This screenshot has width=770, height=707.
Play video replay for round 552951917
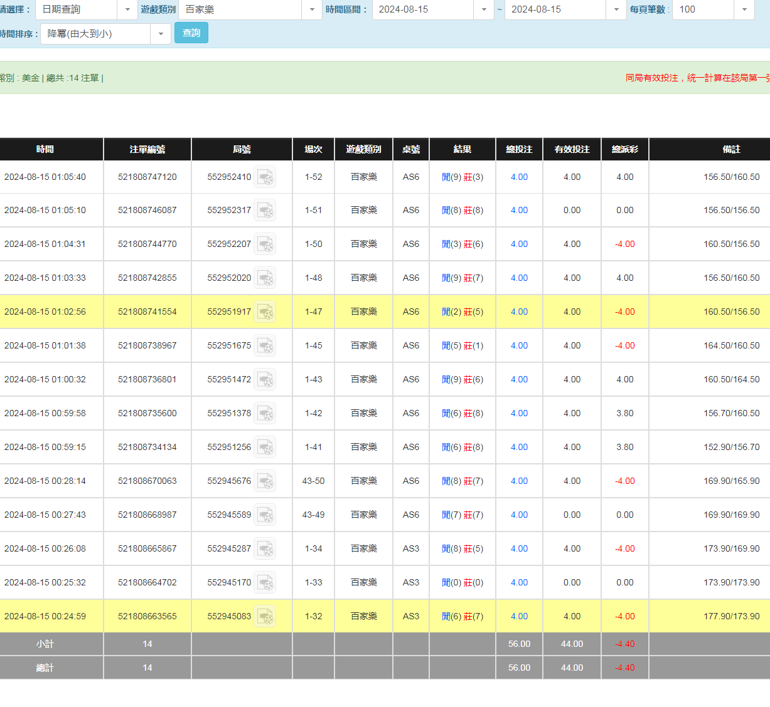pos(265,312)
